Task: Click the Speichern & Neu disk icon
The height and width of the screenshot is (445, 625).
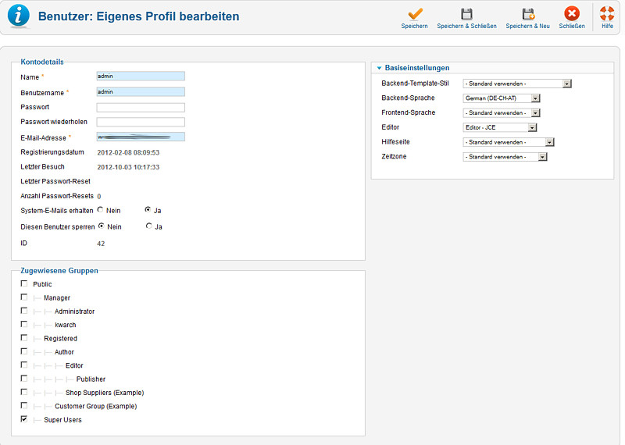Action: (x=528, y=14)
